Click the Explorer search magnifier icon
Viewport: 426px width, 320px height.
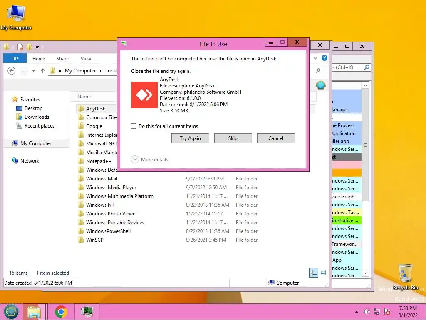(318, 71)
